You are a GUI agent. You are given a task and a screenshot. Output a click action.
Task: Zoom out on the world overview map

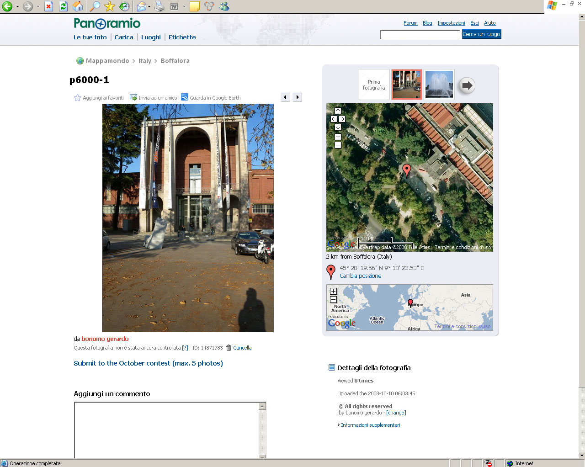point(333,300)
